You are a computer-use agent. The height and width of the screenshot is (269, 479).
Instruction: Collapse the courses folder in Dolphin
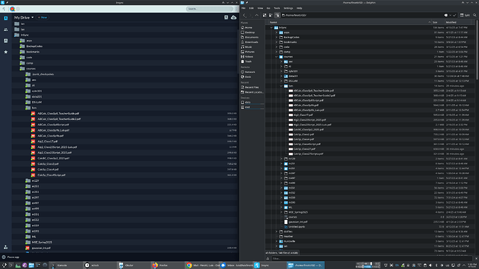coord(276,57)
